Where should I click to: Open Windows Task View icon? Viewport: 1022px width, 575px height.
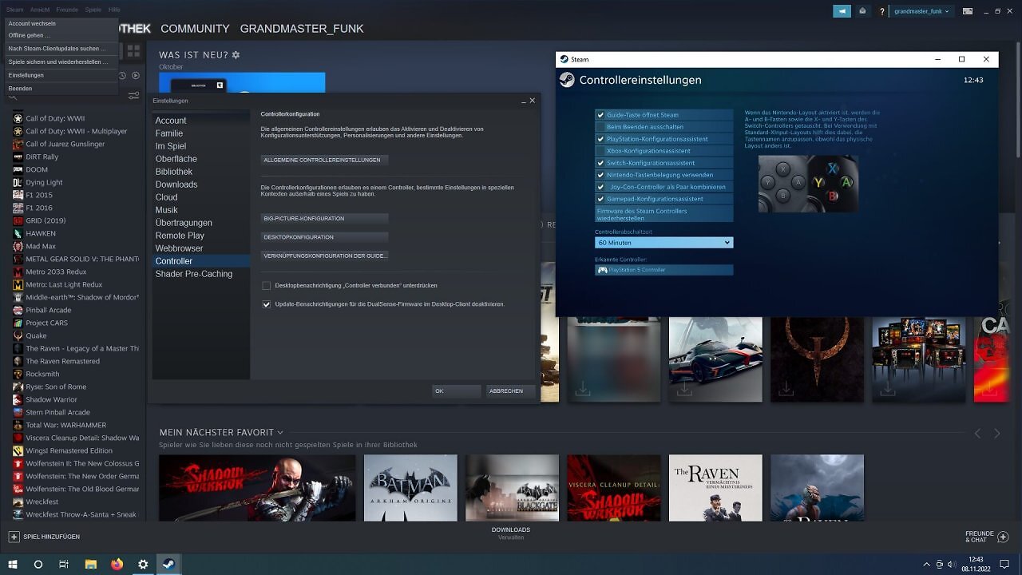[64, 564]
